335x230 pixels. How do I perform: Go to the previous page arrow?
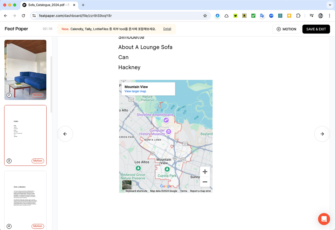tap(65, 134)
